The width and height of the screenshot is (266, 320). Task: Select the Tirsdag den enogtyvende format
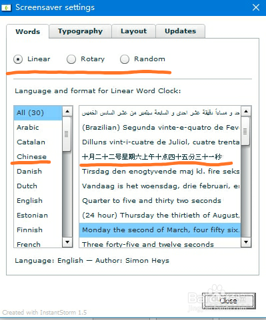tap(160, 172)
